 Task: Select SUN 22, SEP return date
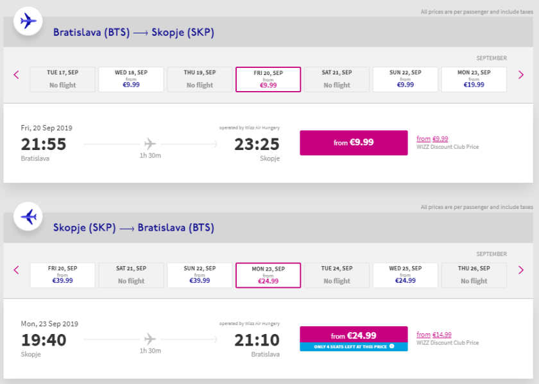pyautogui.click(x=200, y=275)
